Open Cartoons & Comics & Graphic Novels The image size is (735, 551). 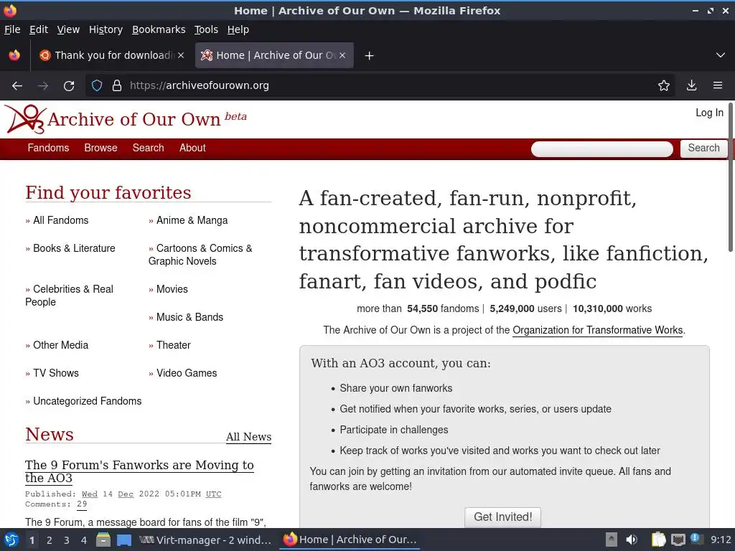[200, 255]
